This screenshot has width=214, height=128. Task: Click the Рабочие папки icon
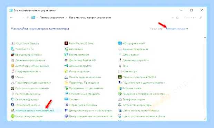120,88
